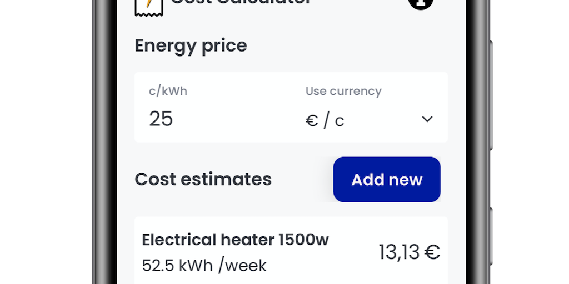Tap the partially visible Cost Calculator title

pyautogui.click(x=240, y=3)
